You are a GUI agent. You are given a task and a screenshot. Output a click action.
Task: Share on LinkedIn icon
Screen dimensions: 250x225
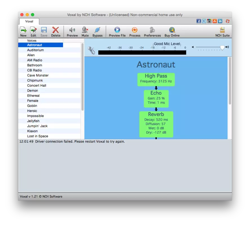click(220, 21)
